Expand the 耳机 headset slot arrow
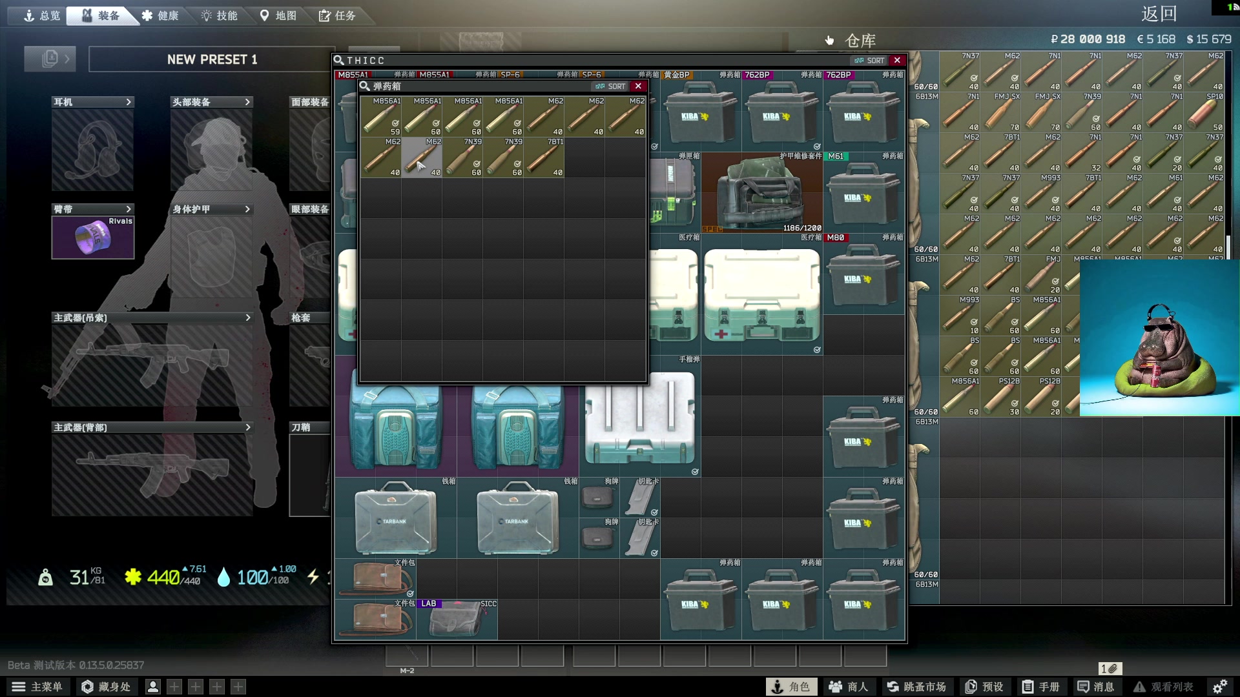 [x=129, y=102]
